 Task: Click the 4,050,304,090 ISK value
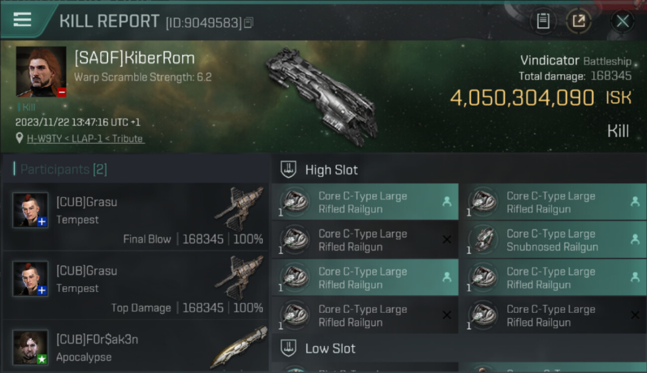pyautogui.click(x=540, y=98)
